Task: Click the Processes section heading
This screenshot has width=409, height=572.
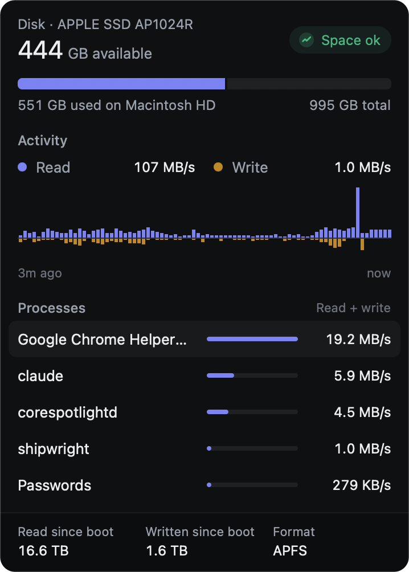Action: click(x=51, y=308)
